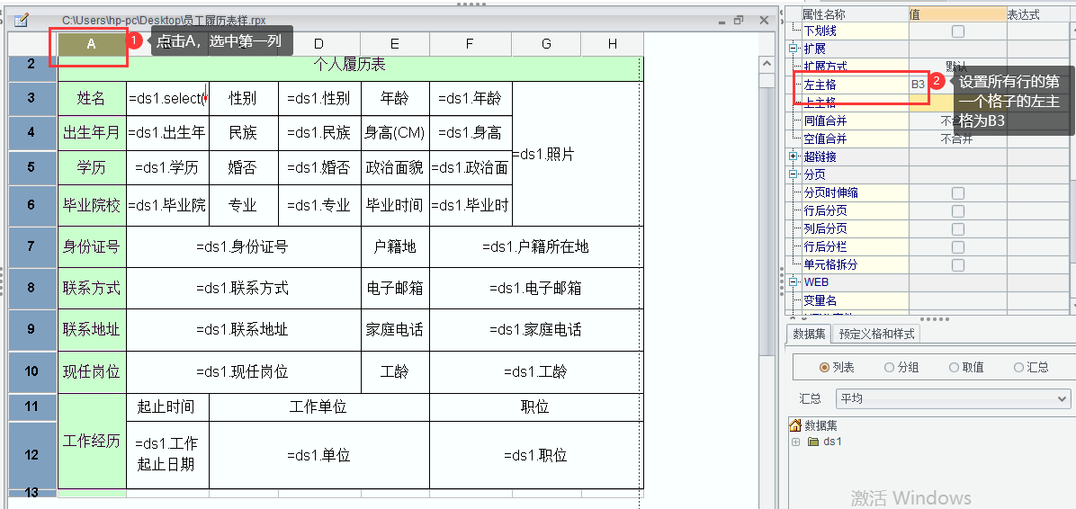1076x509 pixels.
Task: Restore the report document window
Action: (x=739, y=20)
